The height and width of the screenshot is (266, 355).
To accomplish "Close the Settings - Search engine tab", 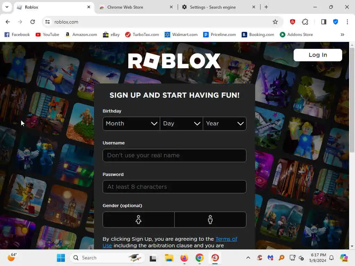I will pyautogui.click(x=253, y=7).
